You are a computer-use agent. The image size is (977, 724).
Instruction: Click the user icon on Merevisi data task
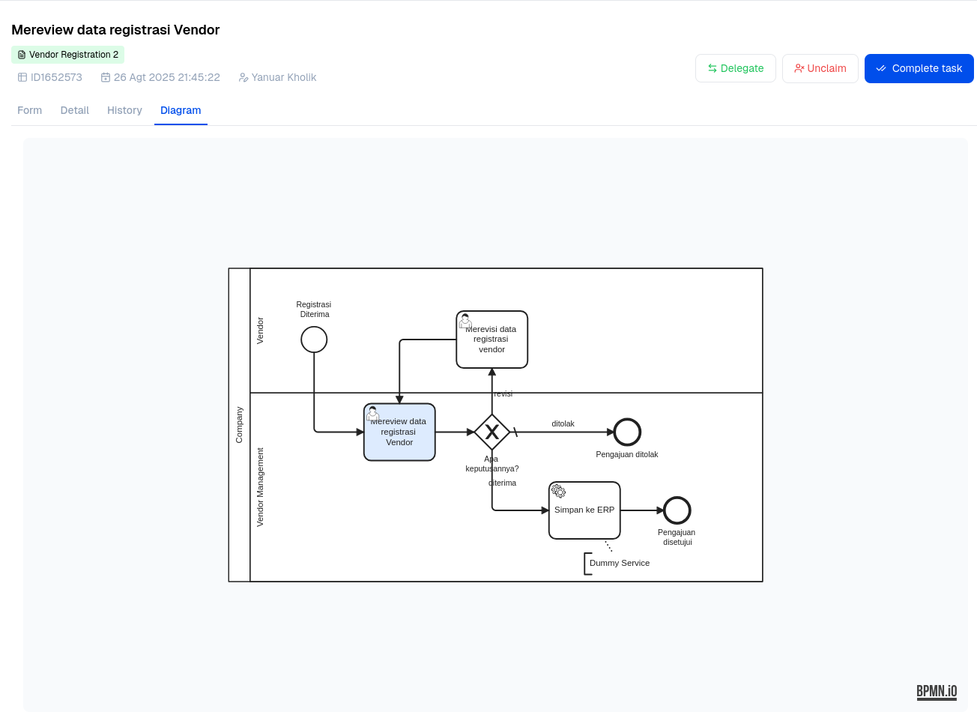tap(465, 321)
